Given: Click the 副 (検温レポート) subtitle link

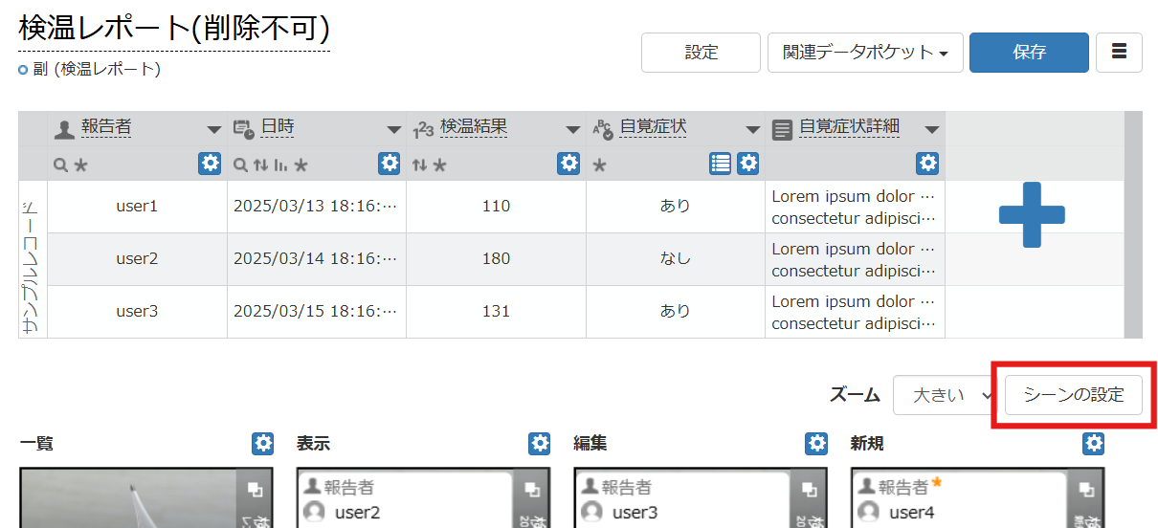Looking at the screenshot, I should coord(96,69).
